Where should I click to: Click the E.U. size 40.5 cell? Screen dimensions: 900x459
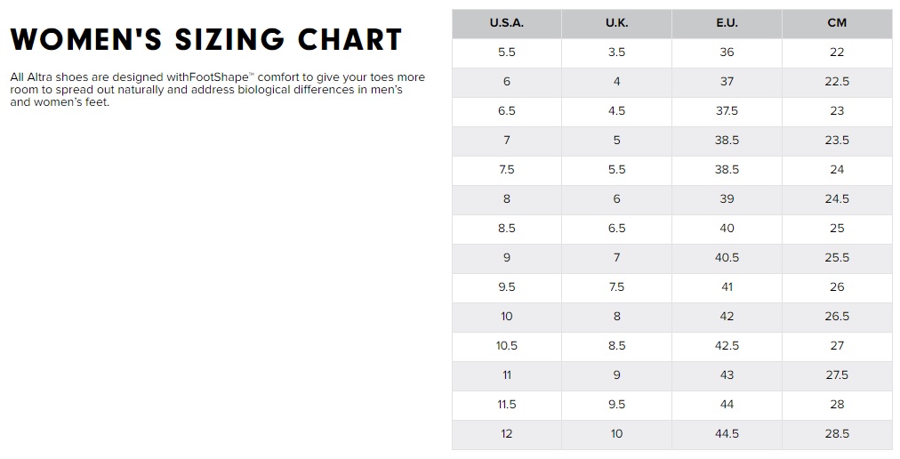coord(727,258)
